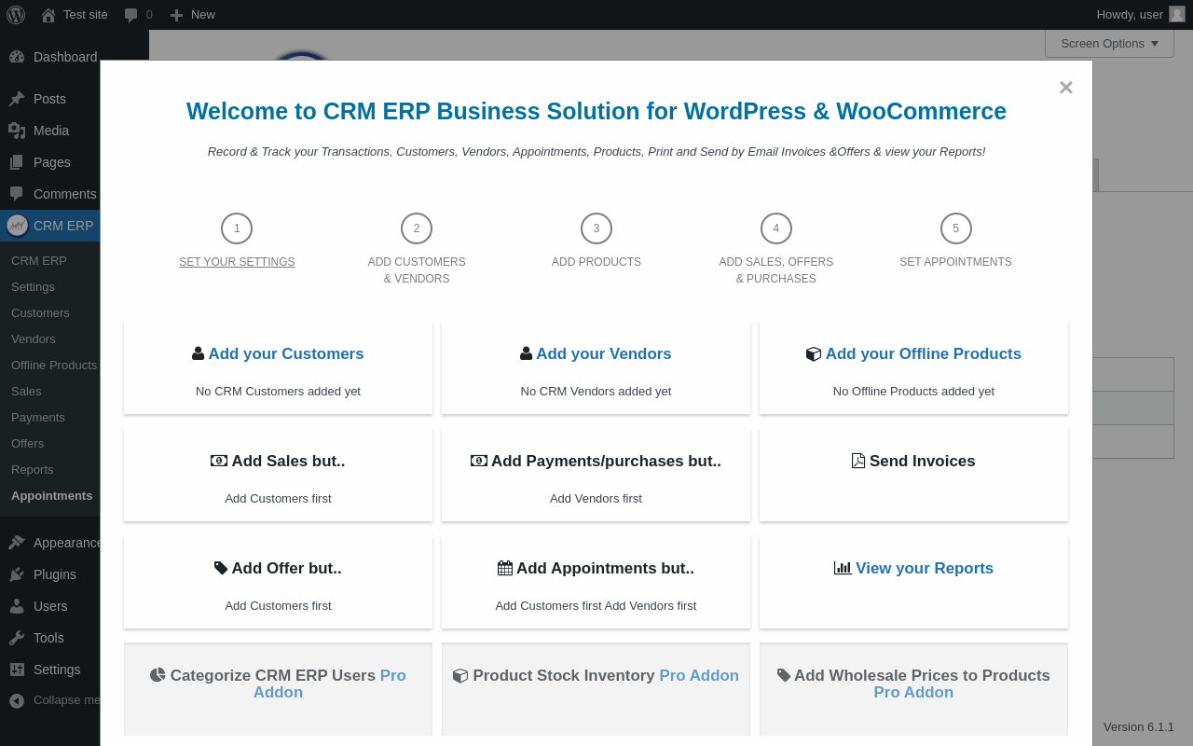The image size is (1193, 746).
Task: Click the Posts pushpin icon
Action: point(17,99)
